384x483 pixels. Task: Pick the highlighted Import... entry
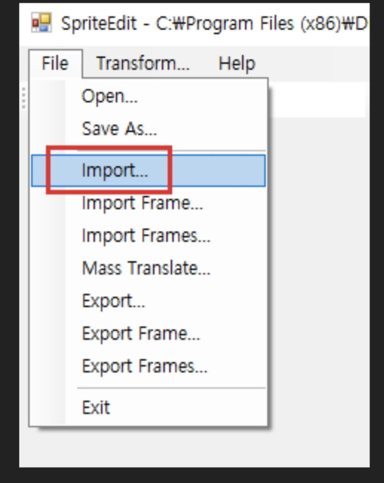pos(115,170)
